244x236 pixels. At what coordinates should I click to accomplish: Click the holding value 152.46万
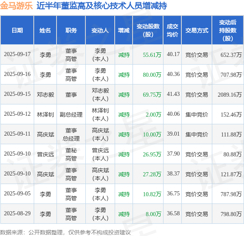[231, 115]
